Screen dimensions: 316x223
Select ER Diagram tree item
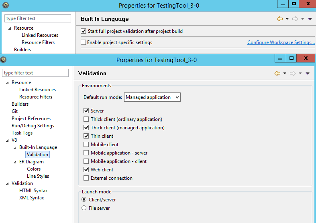click(x=31, y=162)
